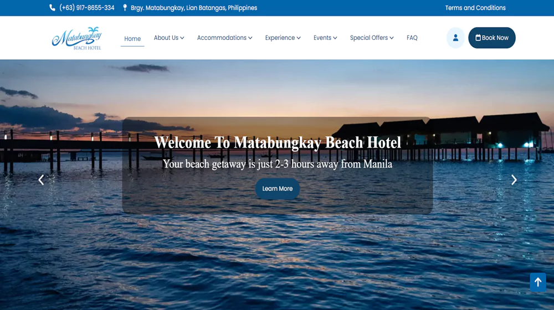Click the phone icon in top bar
Screen dimensions: 554x310
point(52,8)
